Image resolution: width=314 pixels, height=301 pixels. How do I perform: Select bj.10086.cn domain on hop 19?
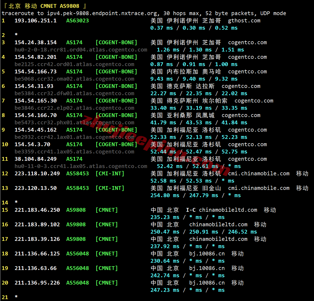click(x=207, y=268)
